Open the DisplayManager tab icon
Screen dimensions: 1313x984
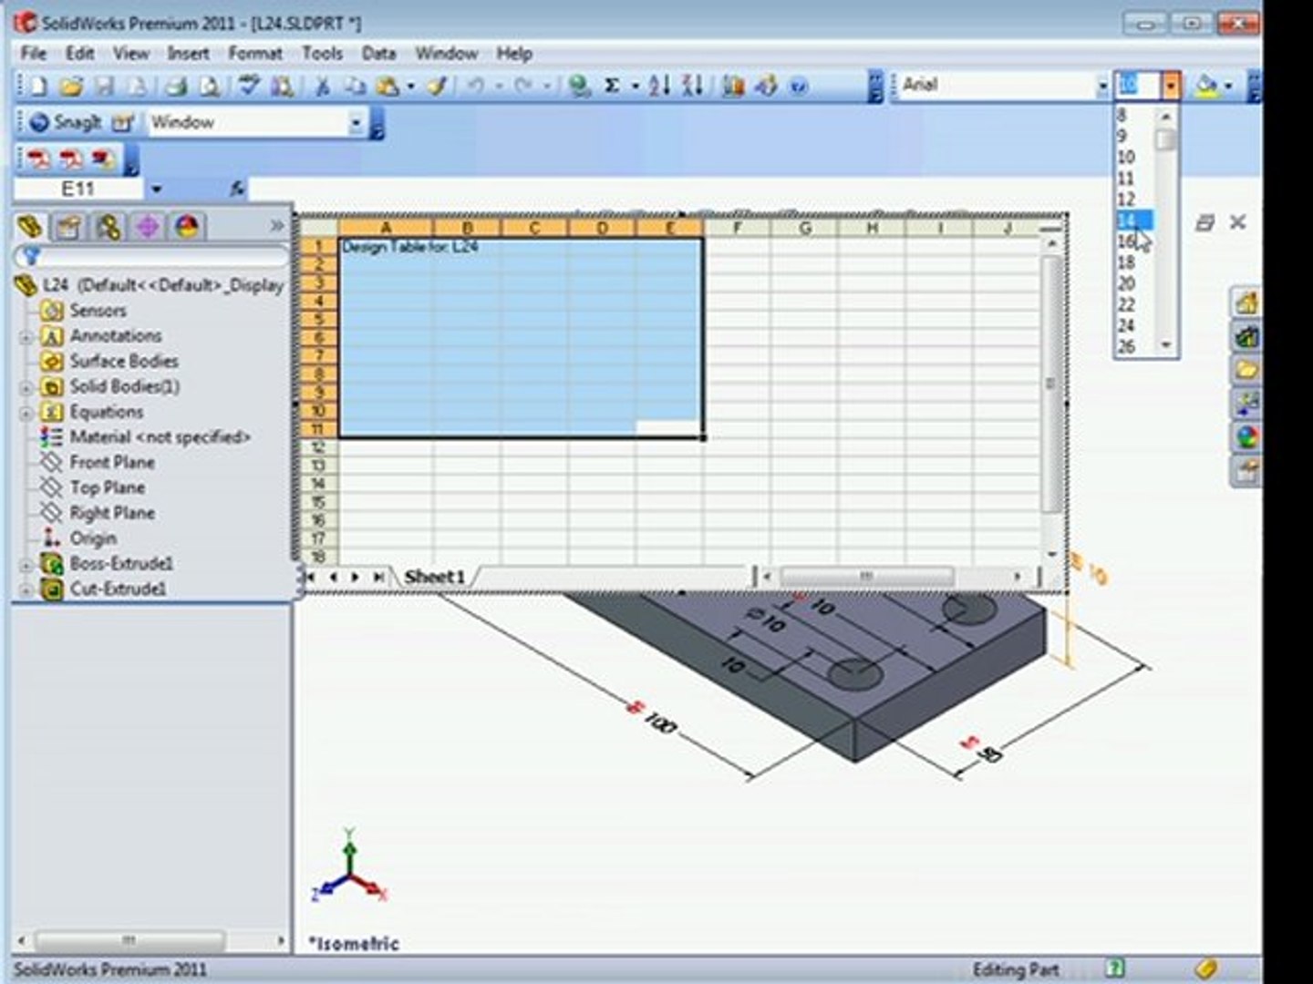point(186,226)
